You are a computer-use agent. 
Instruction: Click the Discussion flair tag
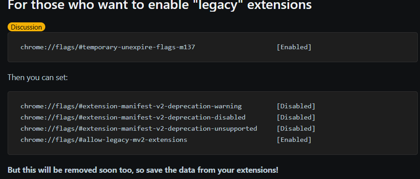click(26, 27)
